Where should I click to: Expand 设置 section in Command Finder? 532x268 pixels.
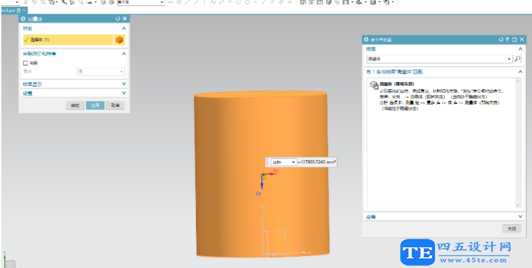tap(519, 217)
